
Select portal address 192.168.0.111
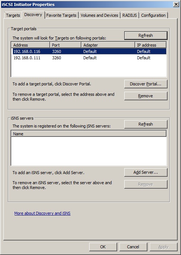point(27,58)
